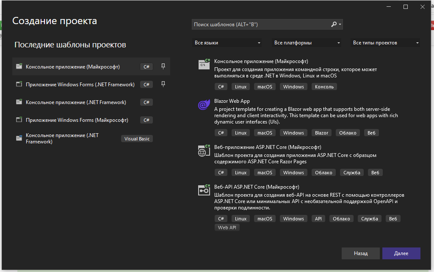This screenshot has width=434, height=272.
Task: Click the Веб tag under Веб-API ASP.NET Core
Action: 393,219
